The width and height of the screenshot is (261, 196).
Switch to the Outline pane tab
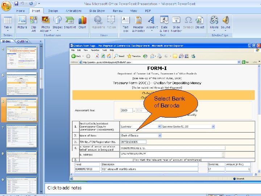(x=22, y=41)
